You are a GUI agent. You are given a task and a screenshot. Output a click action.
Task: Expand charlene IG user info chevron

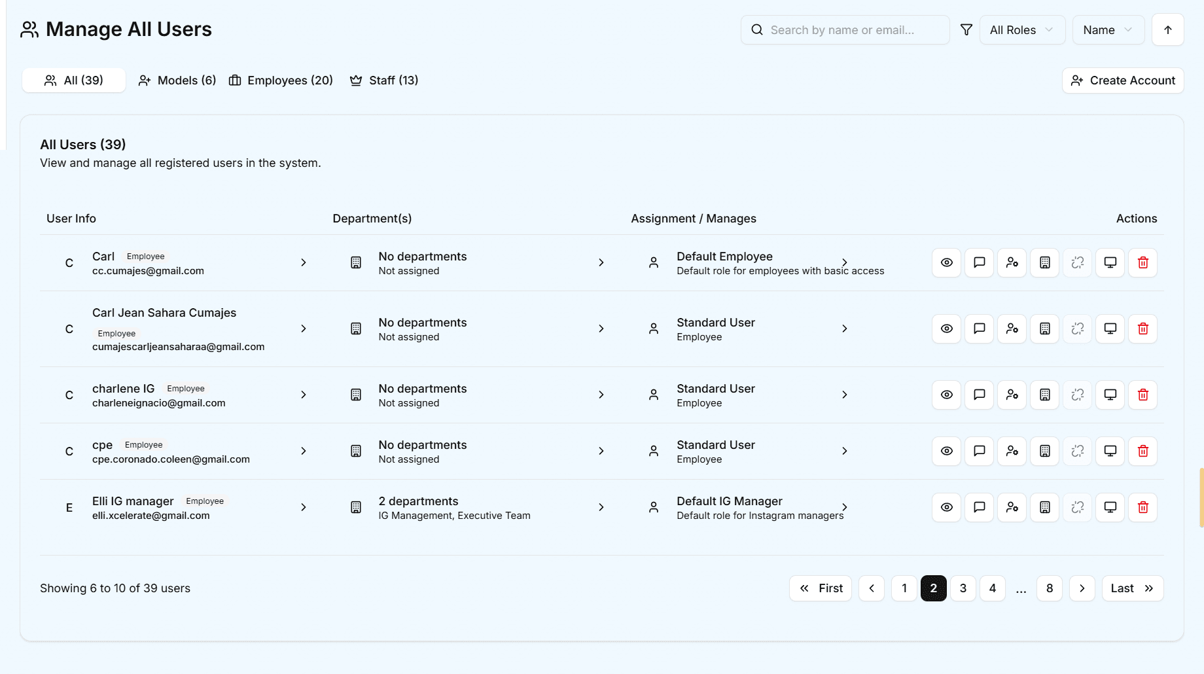304,395
